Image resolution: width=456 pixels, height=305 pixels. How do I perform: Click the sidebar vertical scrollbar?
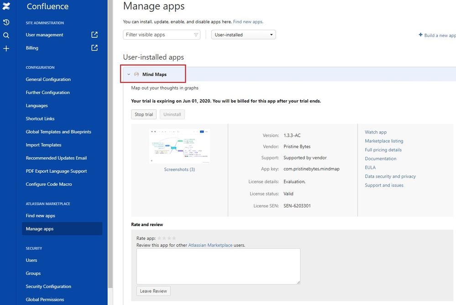pos(110,144)
